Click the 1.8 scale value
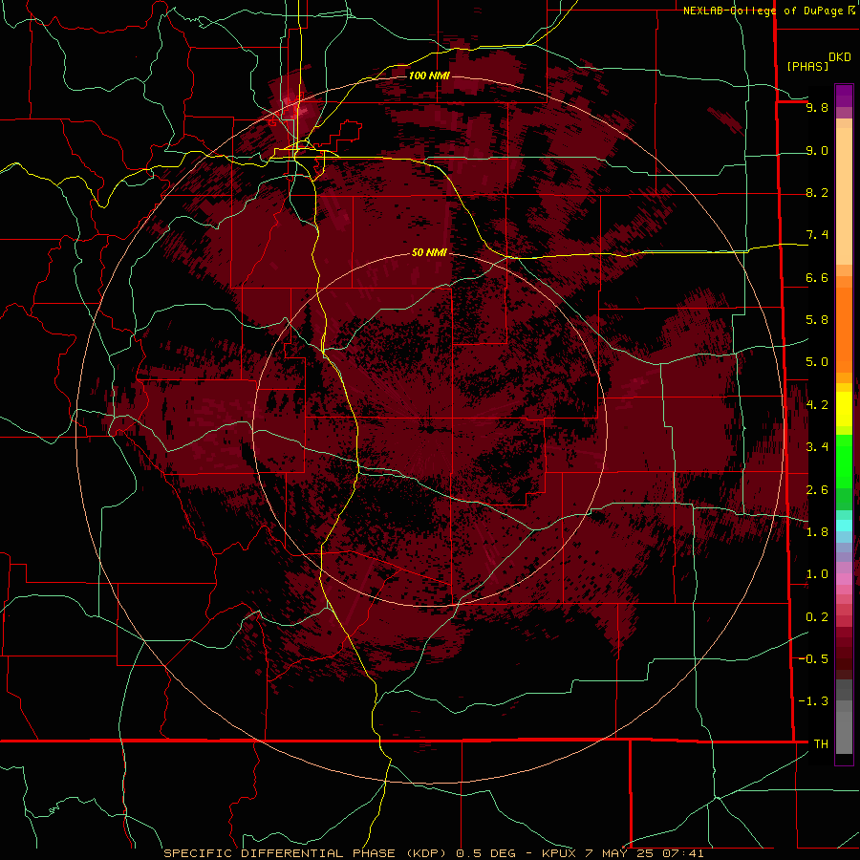 (817, 532)
